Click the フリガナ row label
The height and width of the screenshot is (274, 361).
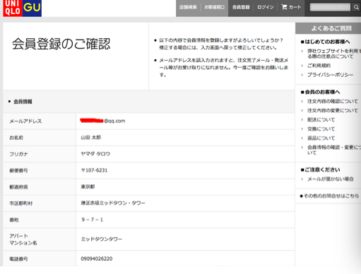(x=18, y=154)
